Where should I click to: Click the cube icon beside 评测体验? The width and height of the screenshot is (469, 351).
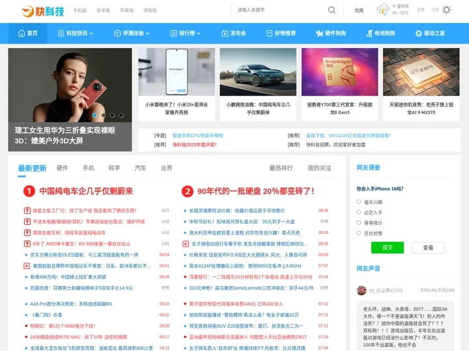pos(117,33)
